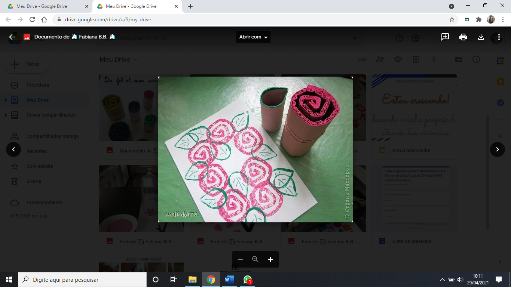Click the rose stamp preview image

[255, 149]
